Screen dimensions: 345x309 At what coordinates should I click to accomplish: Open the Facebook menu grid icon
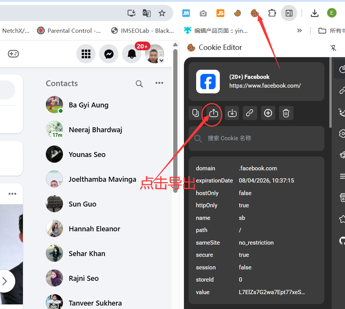click(86, 54)
